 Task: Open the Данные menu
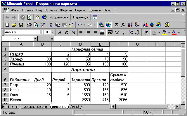(x=95, y=10)
